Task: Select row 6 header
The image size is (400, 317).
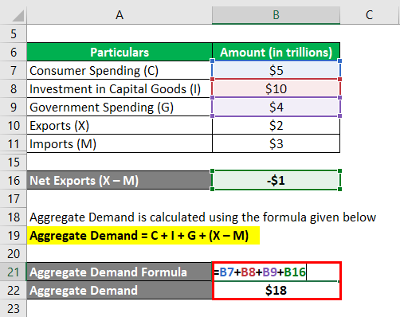Action: pos(14,52)
